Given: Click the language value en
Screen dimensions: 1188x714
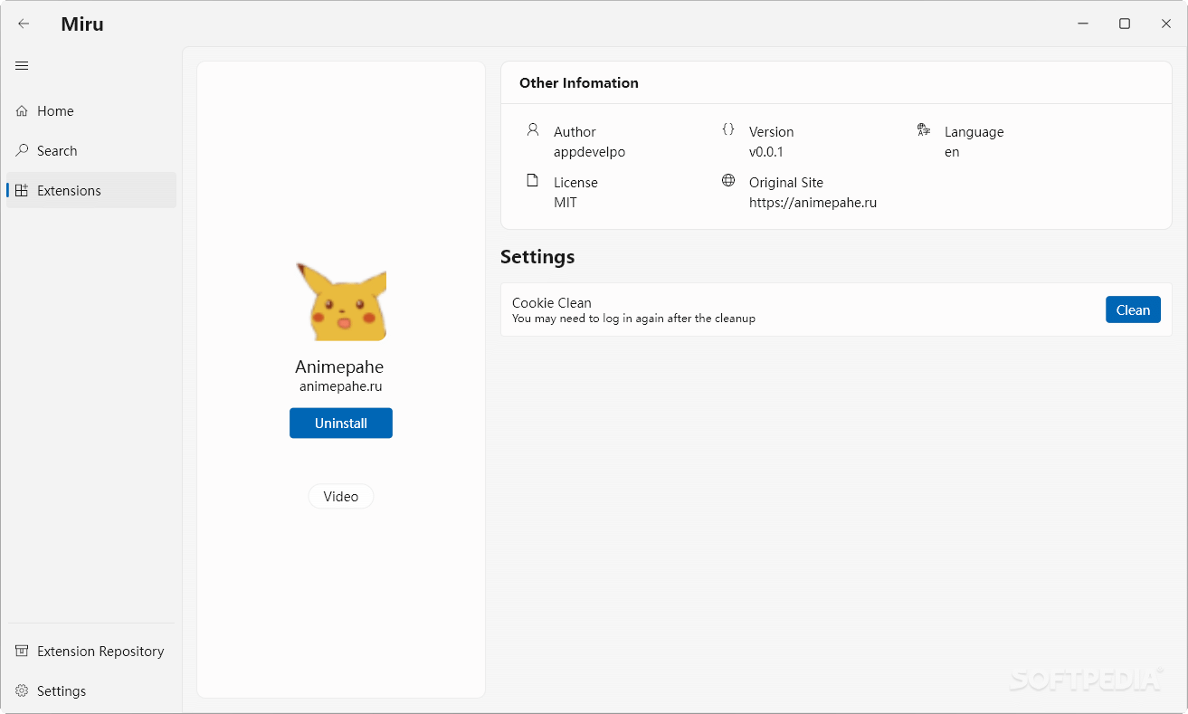Looking at the screenshot, I should (x=952, y=152).
